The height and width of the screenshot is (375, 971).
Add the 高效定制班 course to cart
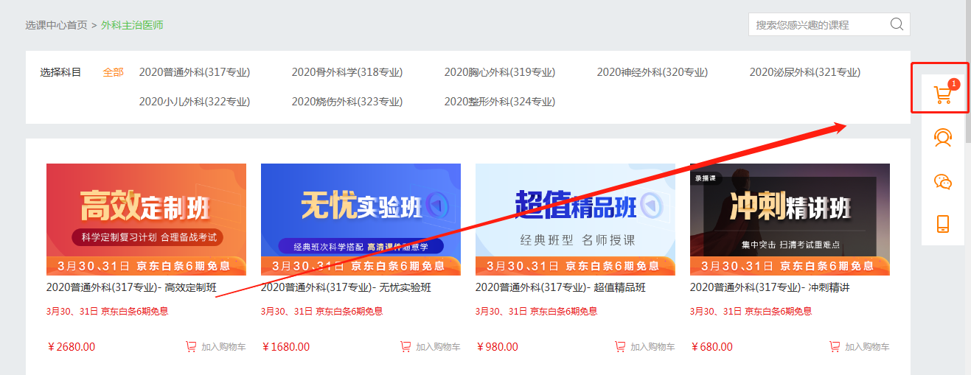coord(215,346)
